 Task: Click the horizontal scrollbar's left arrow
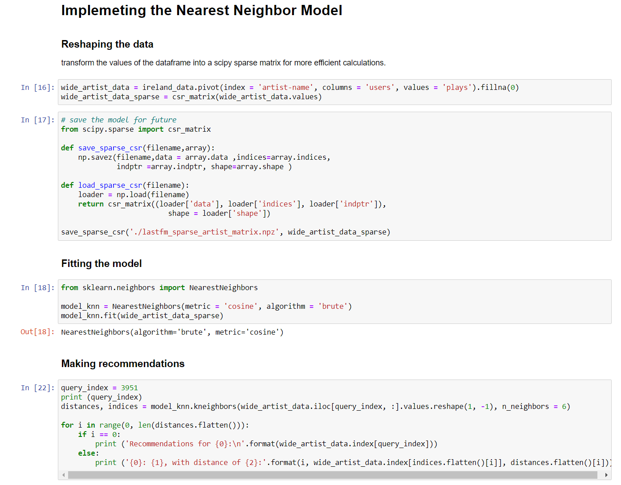[x=64, y=475]
